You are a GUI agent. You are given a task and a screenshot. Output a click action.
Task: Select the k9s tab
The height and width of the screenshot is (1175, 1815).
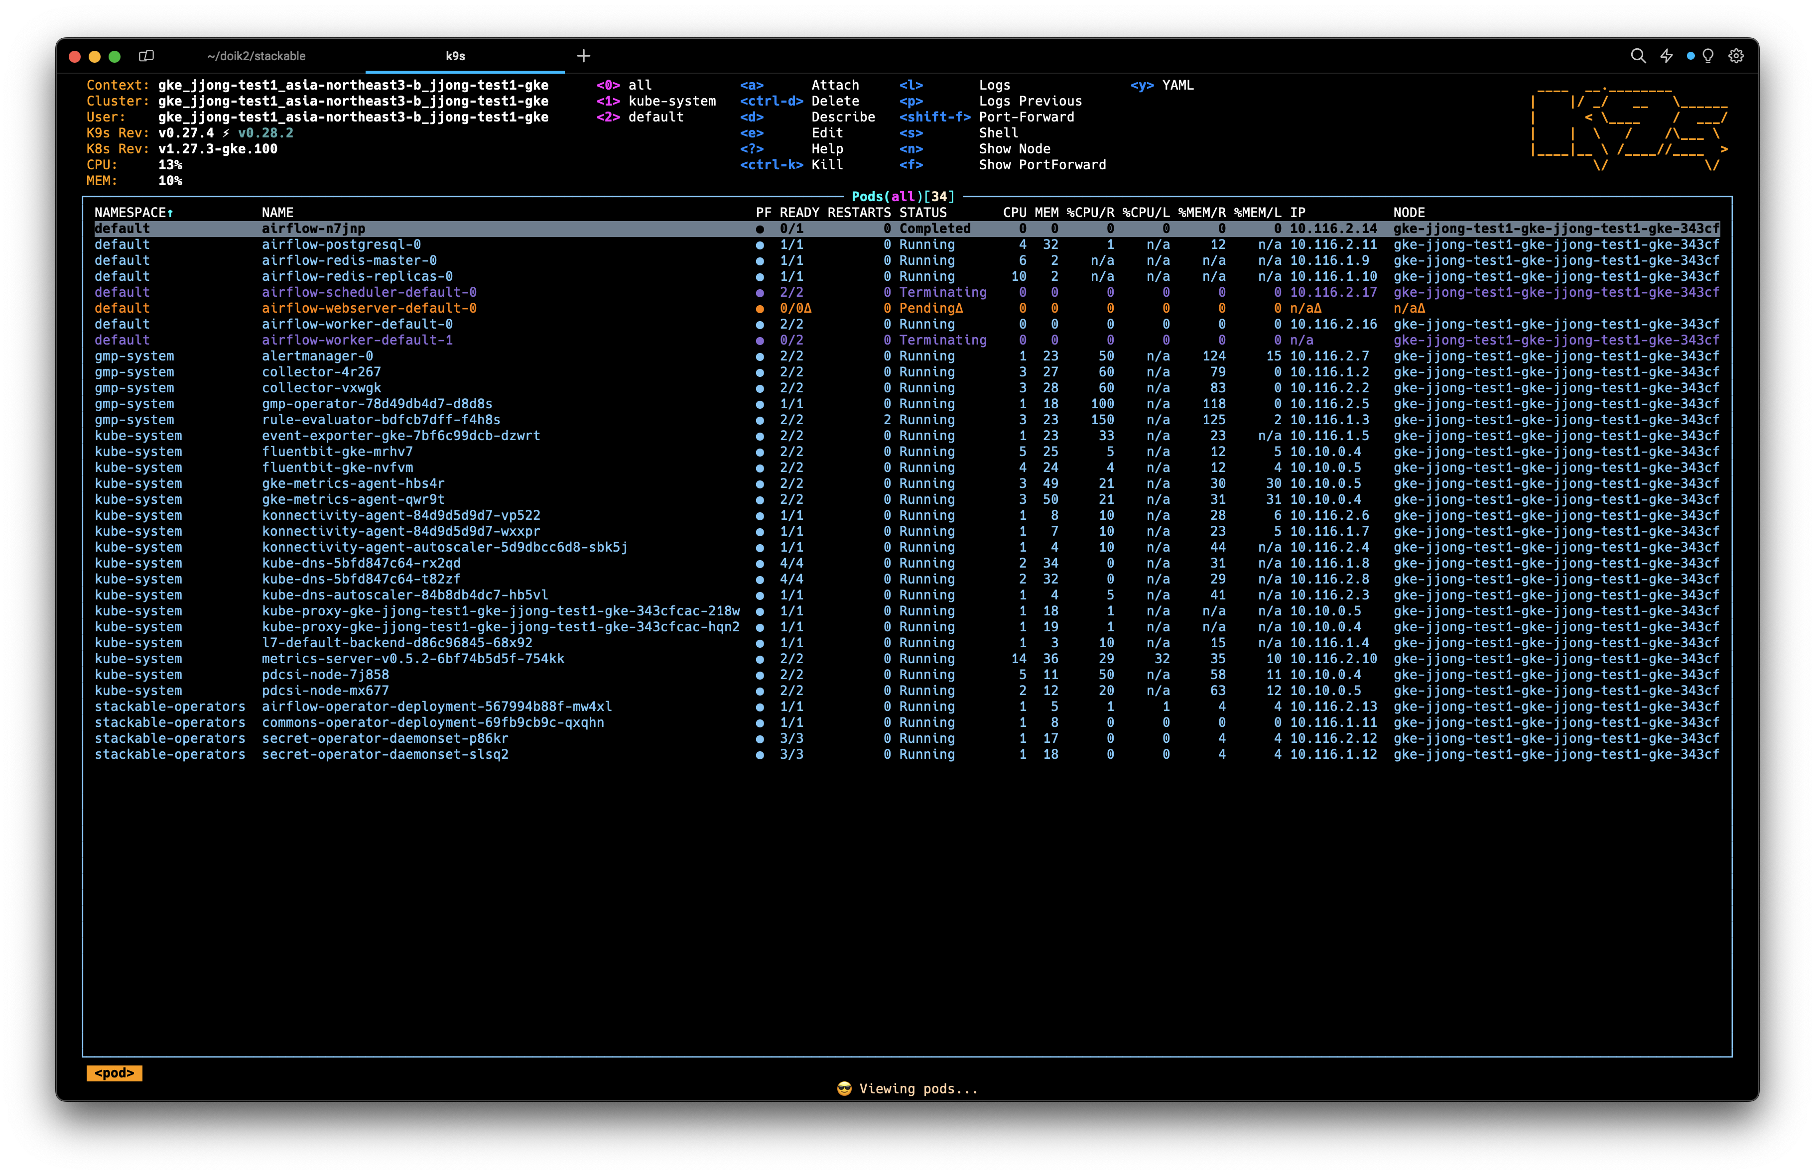pyautogui.click(x=455, y=56)
